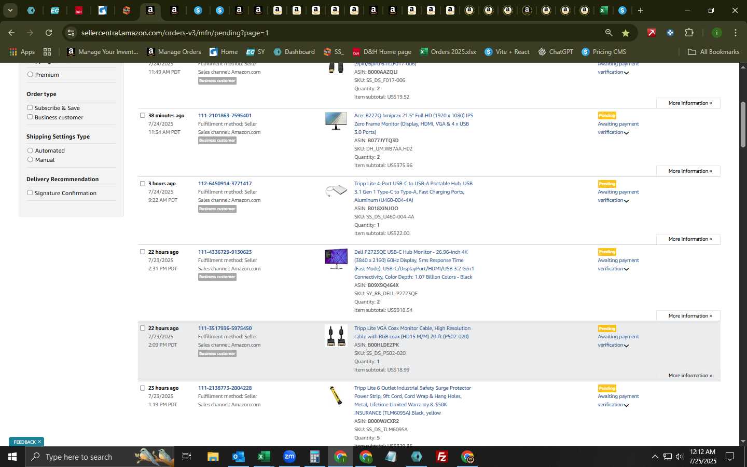Select order 111-2101863-7595401 checkbox
This screenshot has width=747, height=467.
point(143,115)
